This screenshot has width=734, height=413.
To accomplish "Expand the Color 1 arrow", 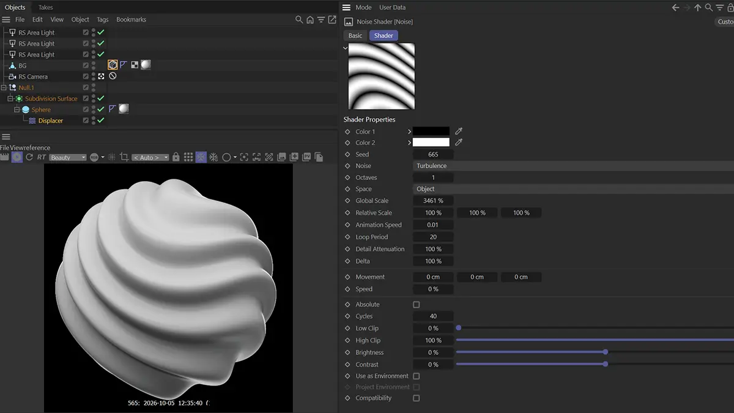I will pos(409,132).
